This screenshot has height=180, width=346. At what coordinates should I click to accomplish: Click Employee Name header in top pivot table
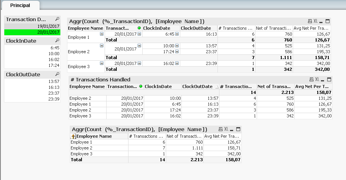click(x=85, y=28)
